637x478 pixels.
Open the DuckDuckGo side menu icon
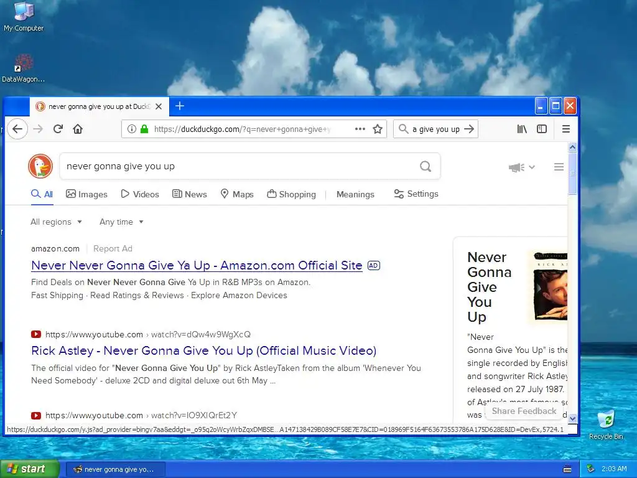point(559,167)
